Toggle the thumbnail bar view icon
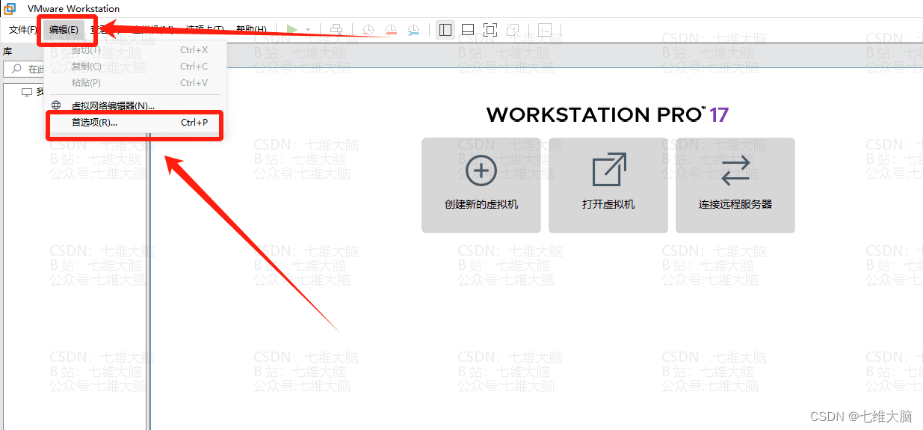 [468, 30]
